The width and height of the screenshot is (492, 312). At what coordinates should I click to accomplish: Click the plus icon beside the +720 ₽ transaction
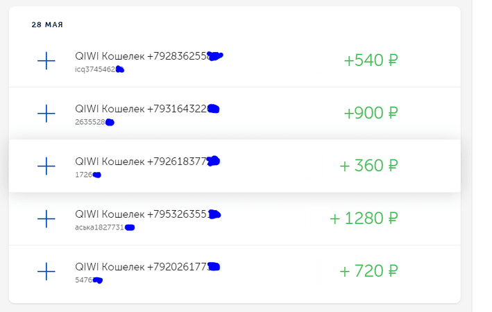click(x=46, y=271)
